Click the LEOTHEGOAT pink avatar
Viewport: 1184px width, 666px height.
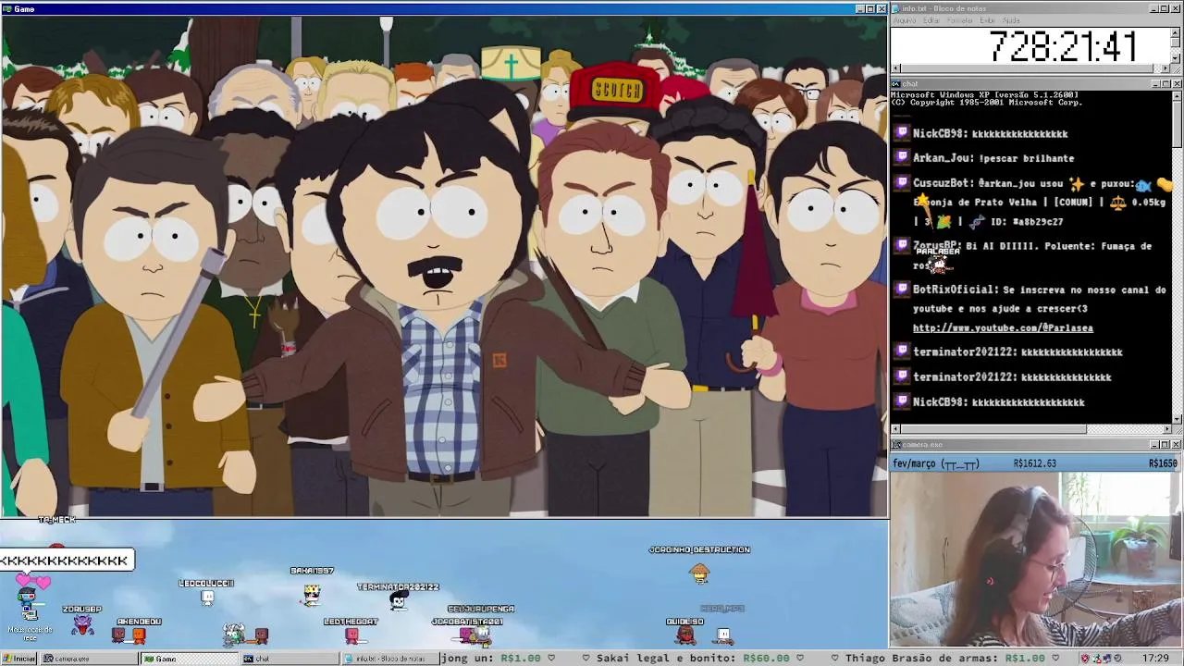click(x=351, y=635)
